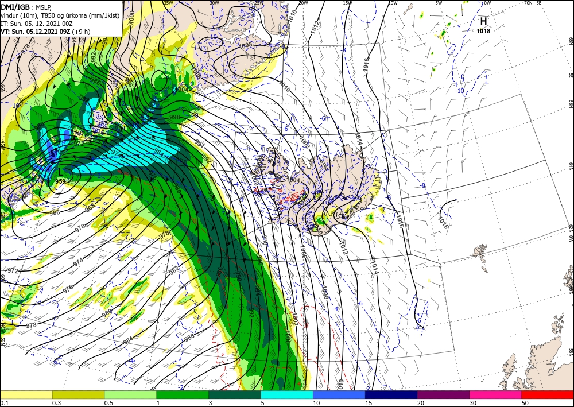Select the olive 0.3–0.5 legend color band
Image resolution: width=574 pixels, height=407 pixels.
click(x=78, y=394)
